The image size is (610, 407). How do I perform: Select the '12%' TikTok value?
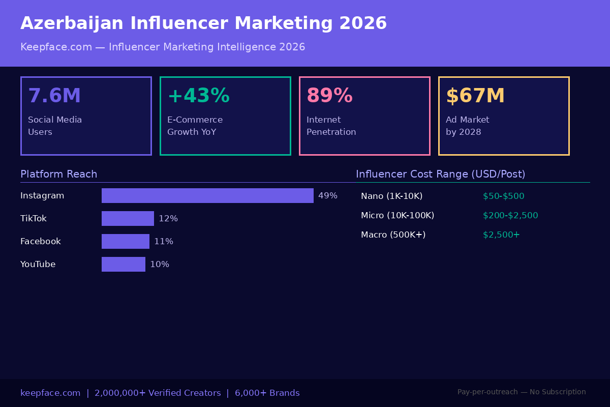point(168,219)
